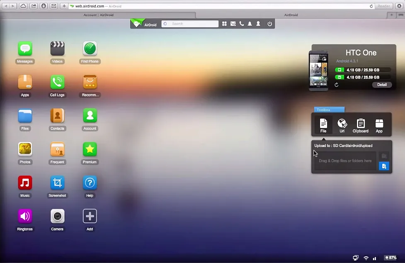The width and height of the screenshot is (405, 263).
Task: Click the folder upload icon in Toolbox
Action: point(384,156)
